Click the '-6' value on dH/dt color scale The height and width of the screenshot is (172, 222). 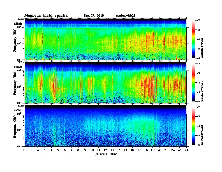198,58
